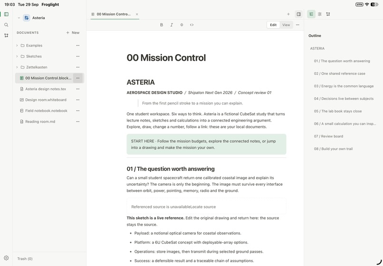Close the 00 Mission Control tab
383x266 pixels.
[x=137, y=14]
